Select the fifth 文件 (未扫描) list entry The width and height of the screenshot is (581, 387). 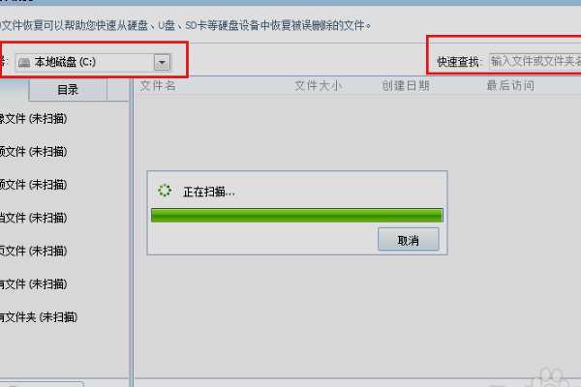(x=33, y=252)
